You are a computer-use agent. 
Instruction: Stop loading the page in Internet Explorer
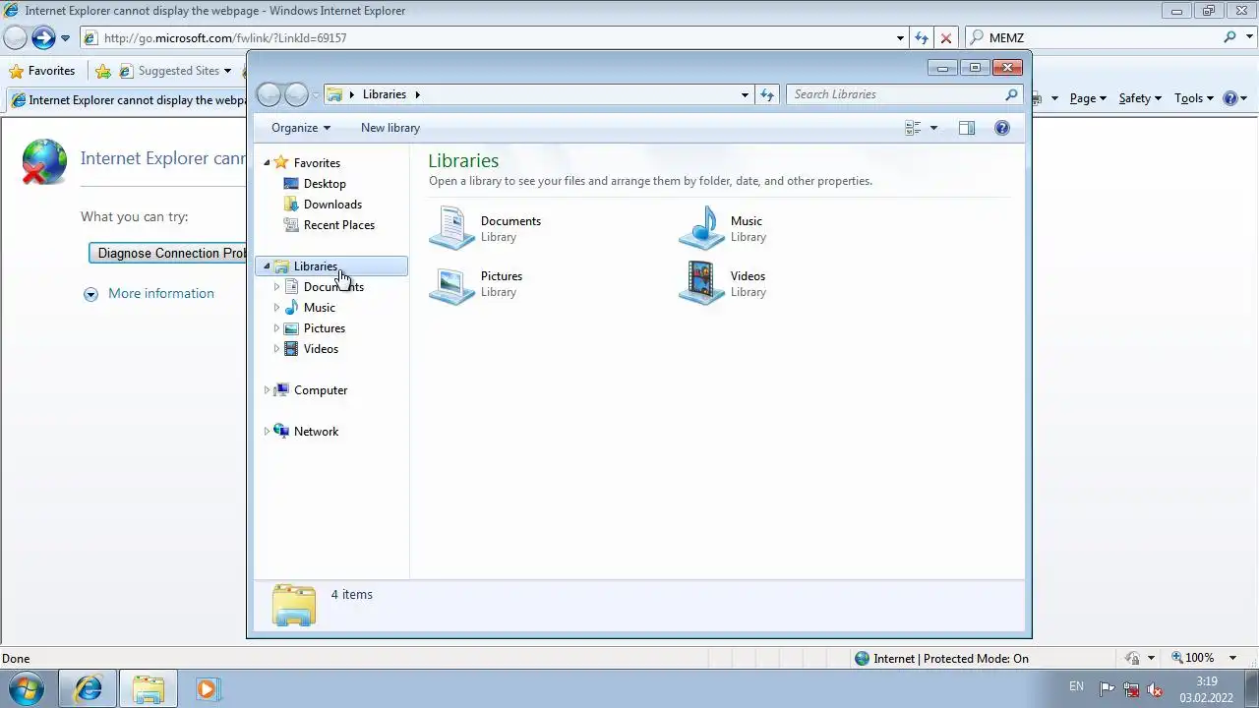[x=946, y=37]
